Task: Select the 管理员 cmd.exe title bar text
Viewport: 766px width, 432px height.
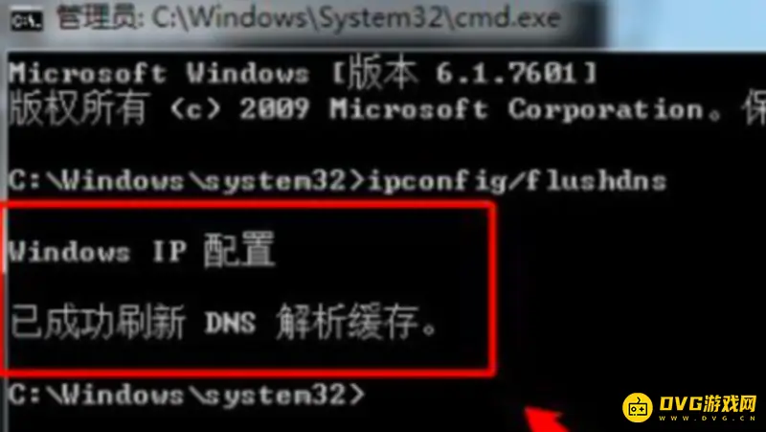Action: [308, 17]
